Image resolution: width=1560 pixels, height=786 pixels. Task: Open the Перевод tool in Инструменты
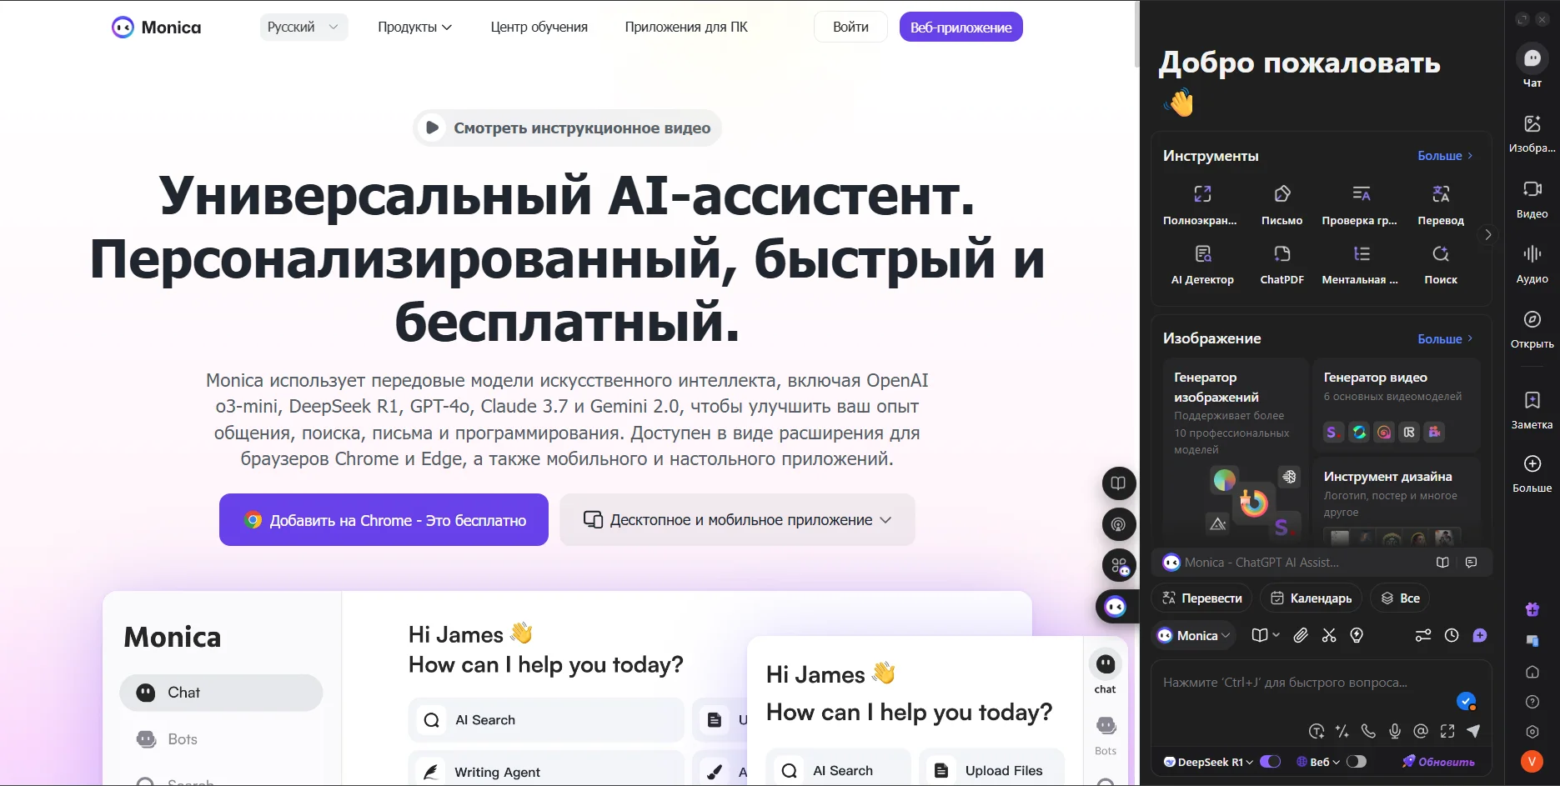(1441, 205)
